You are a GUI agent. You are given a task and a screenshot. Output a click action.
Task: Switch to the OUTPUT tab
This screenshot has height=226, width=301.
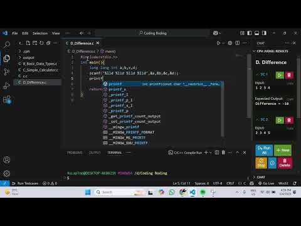click(95, 153)
